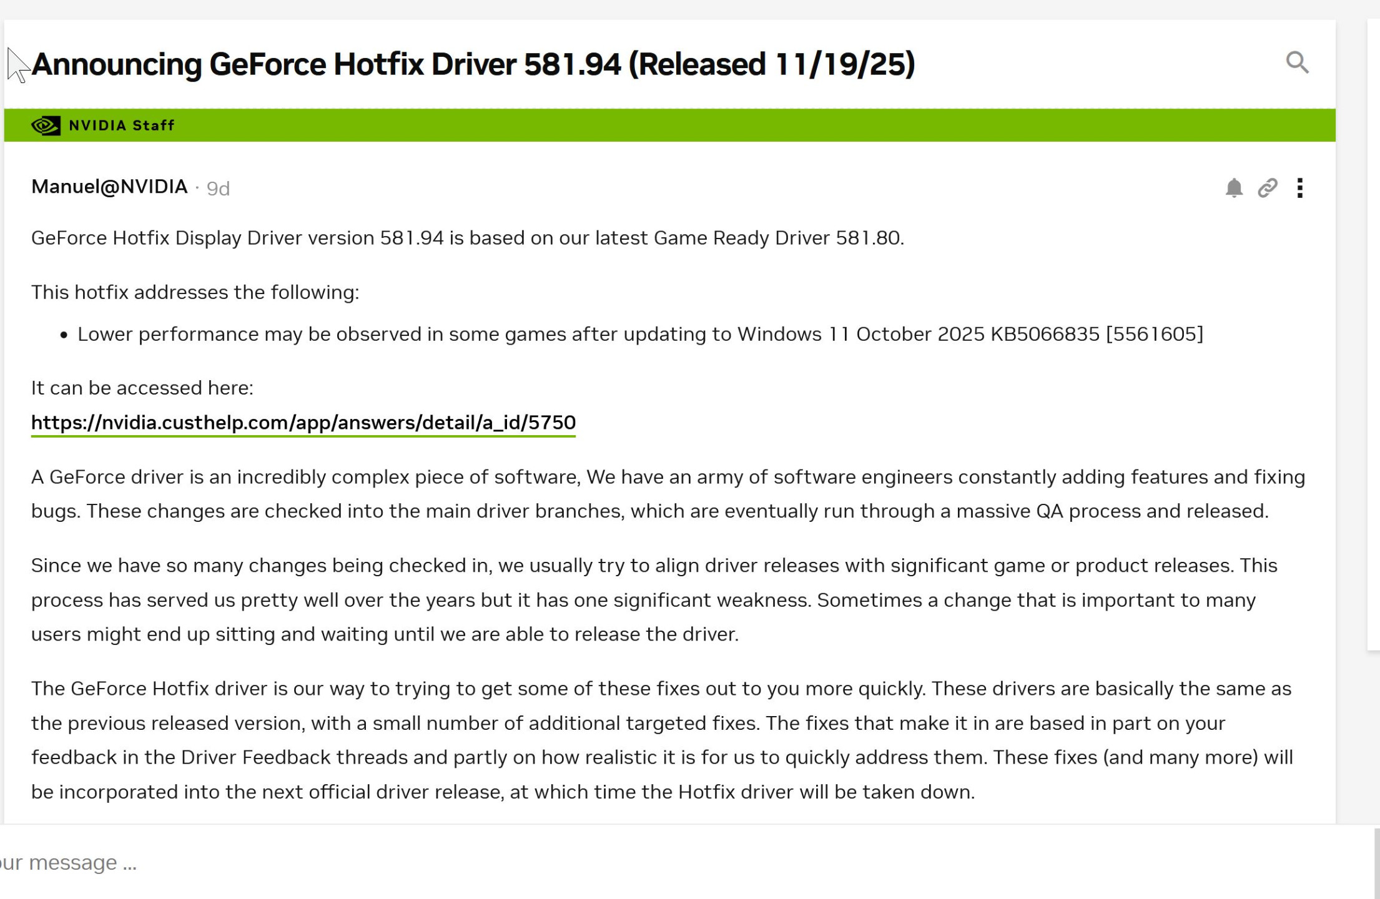The width and height of the screenshot is (1380, 899).
Task: Click the NVIDIA Staff badge label
Action: point(122,125)
